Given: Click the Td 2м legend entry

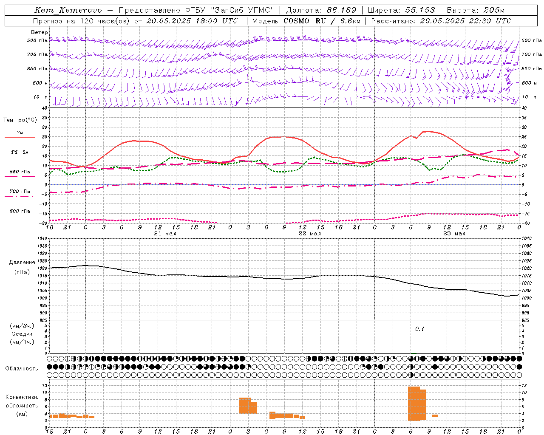Looking at the screenshot, I should (x=20, y=152).
